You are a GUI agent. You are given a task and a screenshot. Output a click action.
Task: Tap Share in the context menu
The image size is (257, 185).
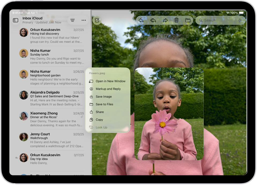pos(100,112)
